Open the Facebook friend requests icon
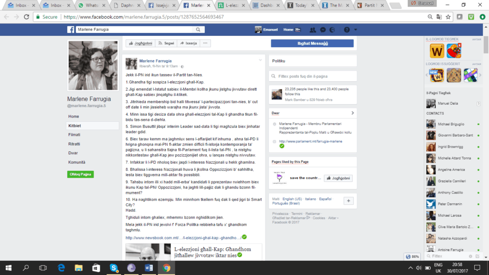Screen dimensions: 489x275 pos(313,30)
